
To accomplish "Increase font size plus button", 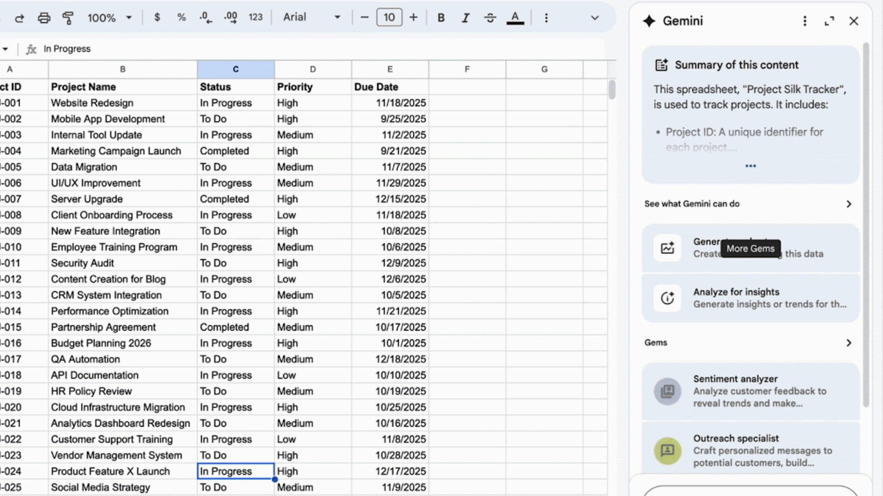I will 413,17.
